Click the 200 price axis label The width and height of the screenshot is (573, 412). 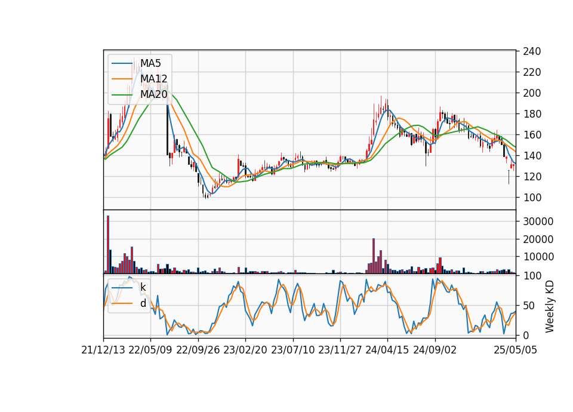click(532, 93)
